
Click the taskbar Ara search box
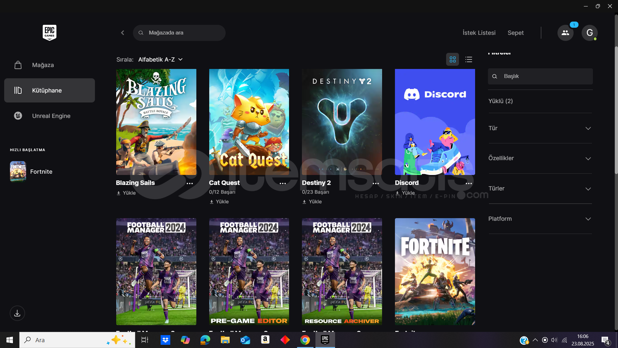click(77, 340)
